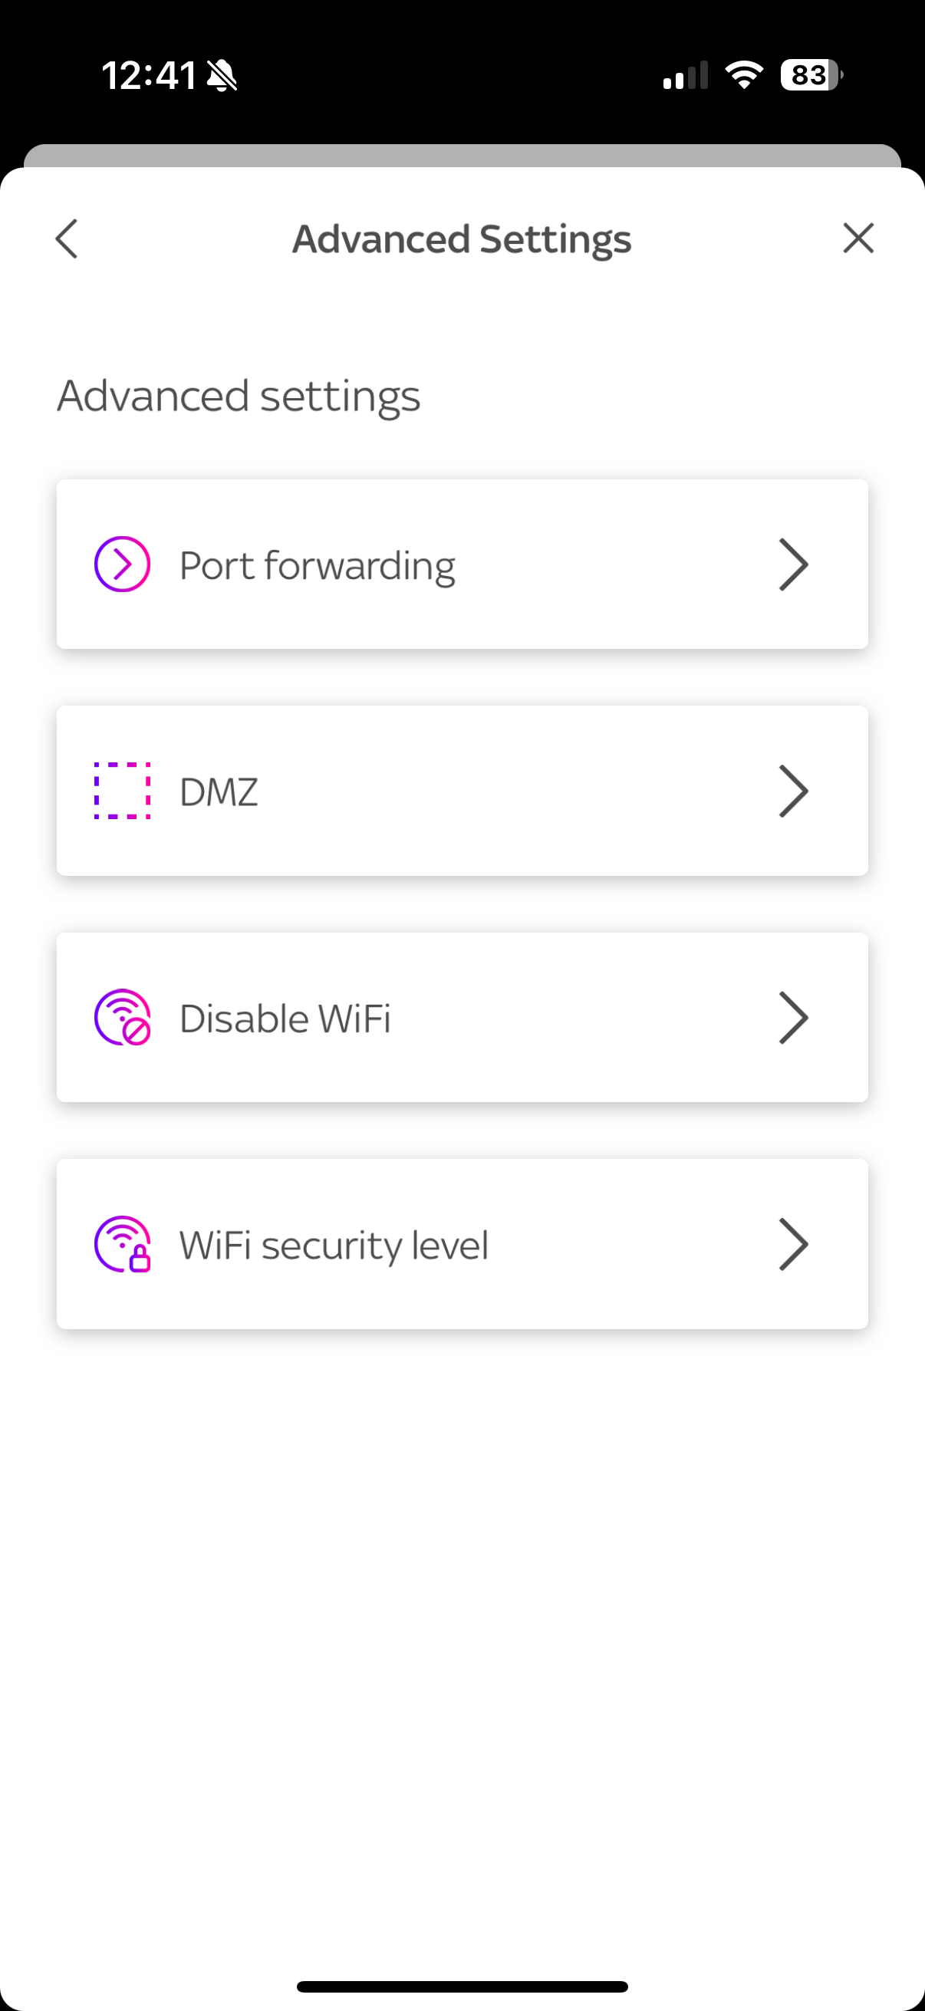Tap the Port forwarding circle-arrow icon
Screen dimensions: 925x2011
coord(123,564)
